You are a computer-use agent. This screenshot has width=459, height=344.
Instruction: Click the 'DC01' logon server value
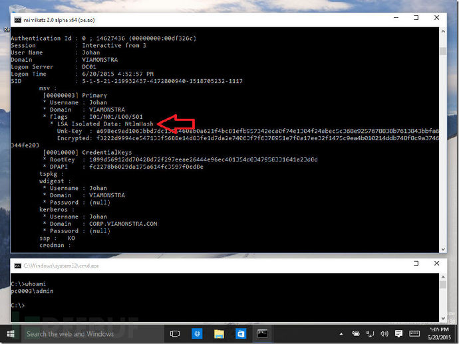[x=89, y=66]
